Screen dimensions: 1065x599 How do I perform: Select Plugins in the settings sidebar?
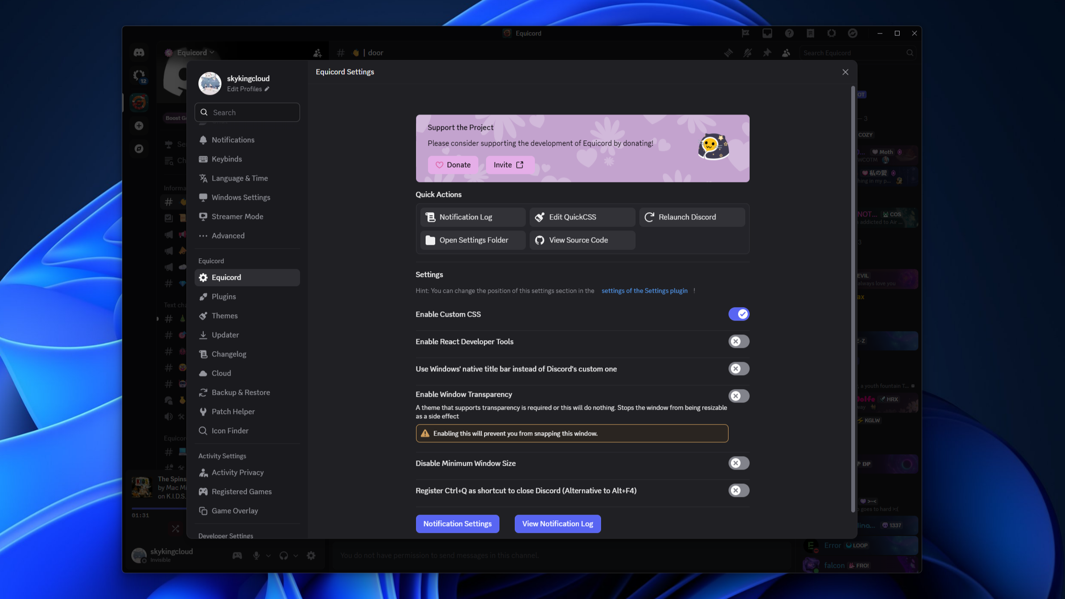[x=223, y=296]
